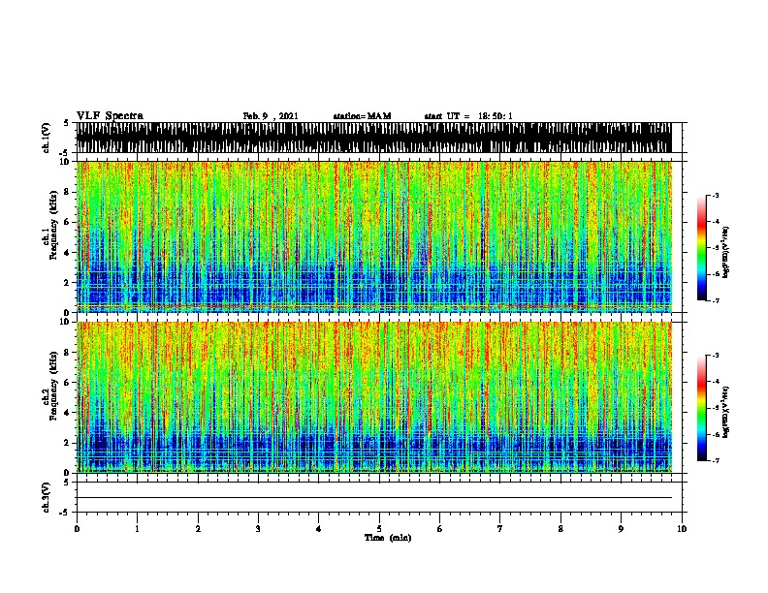
Task: Click inside the ch.2 spectrogram plot
Action: click(374, 397)
